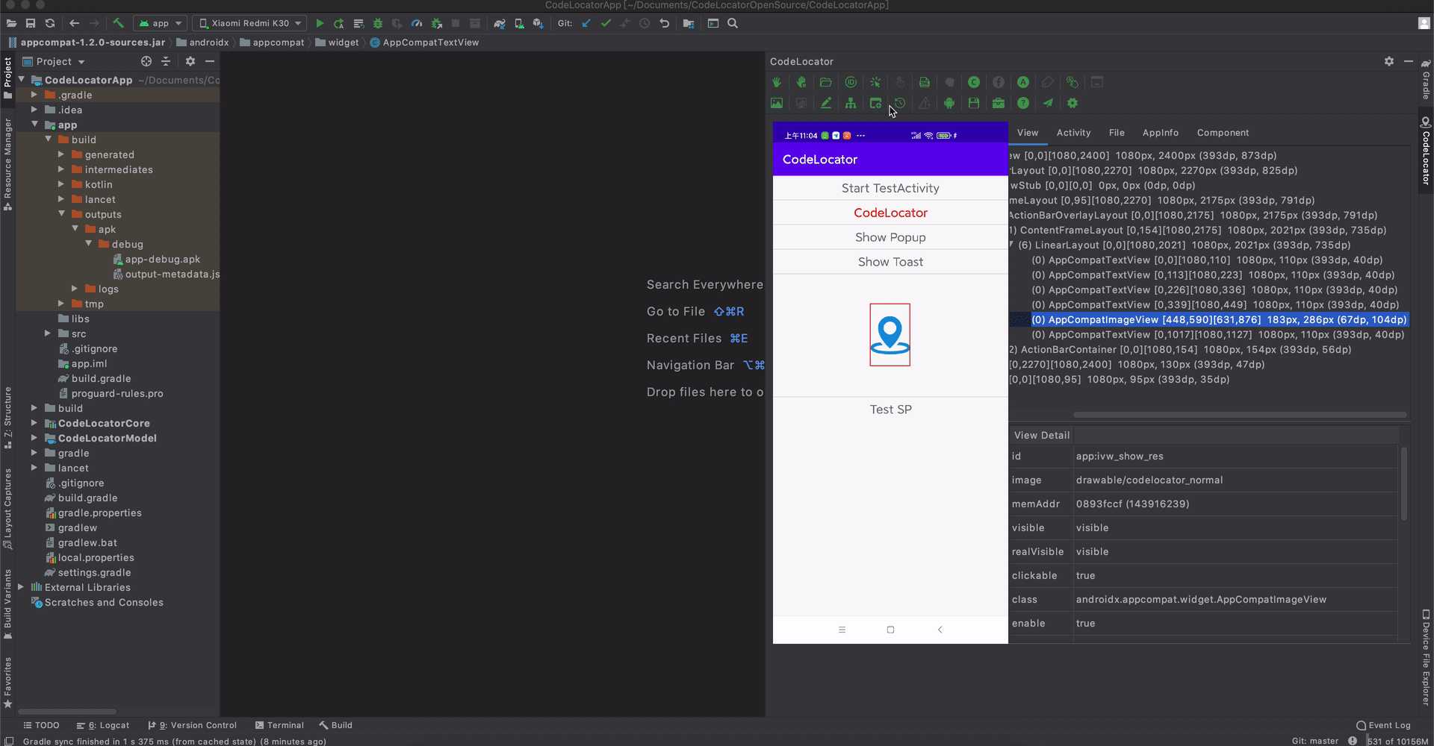Expand the src folder
Screen dimensions: 1434x746
pyautogui.click(x=48, y=333)
